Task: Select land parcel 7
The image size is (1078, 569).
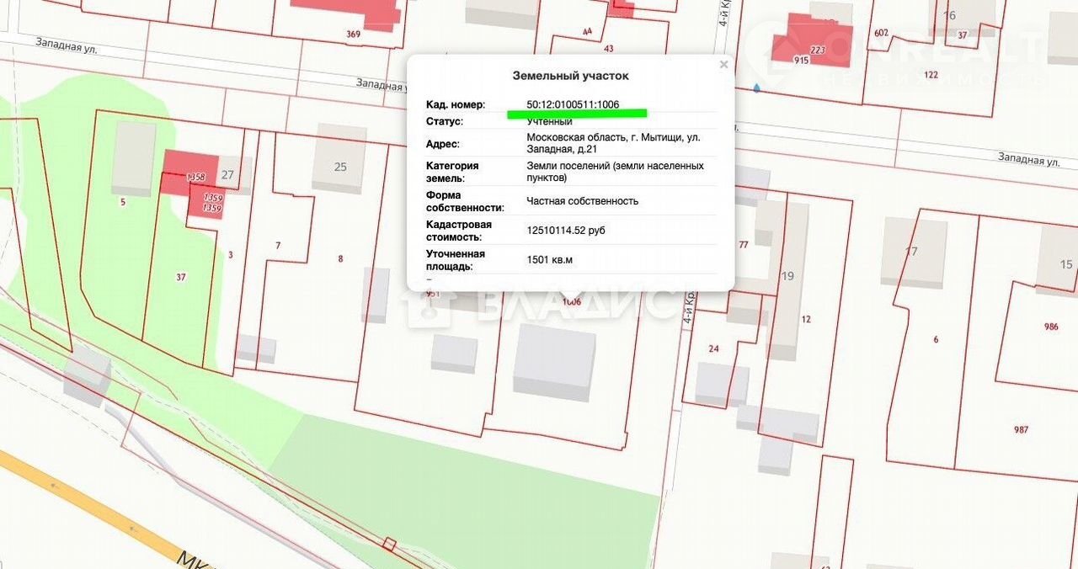Action: [x=278, y=245]
